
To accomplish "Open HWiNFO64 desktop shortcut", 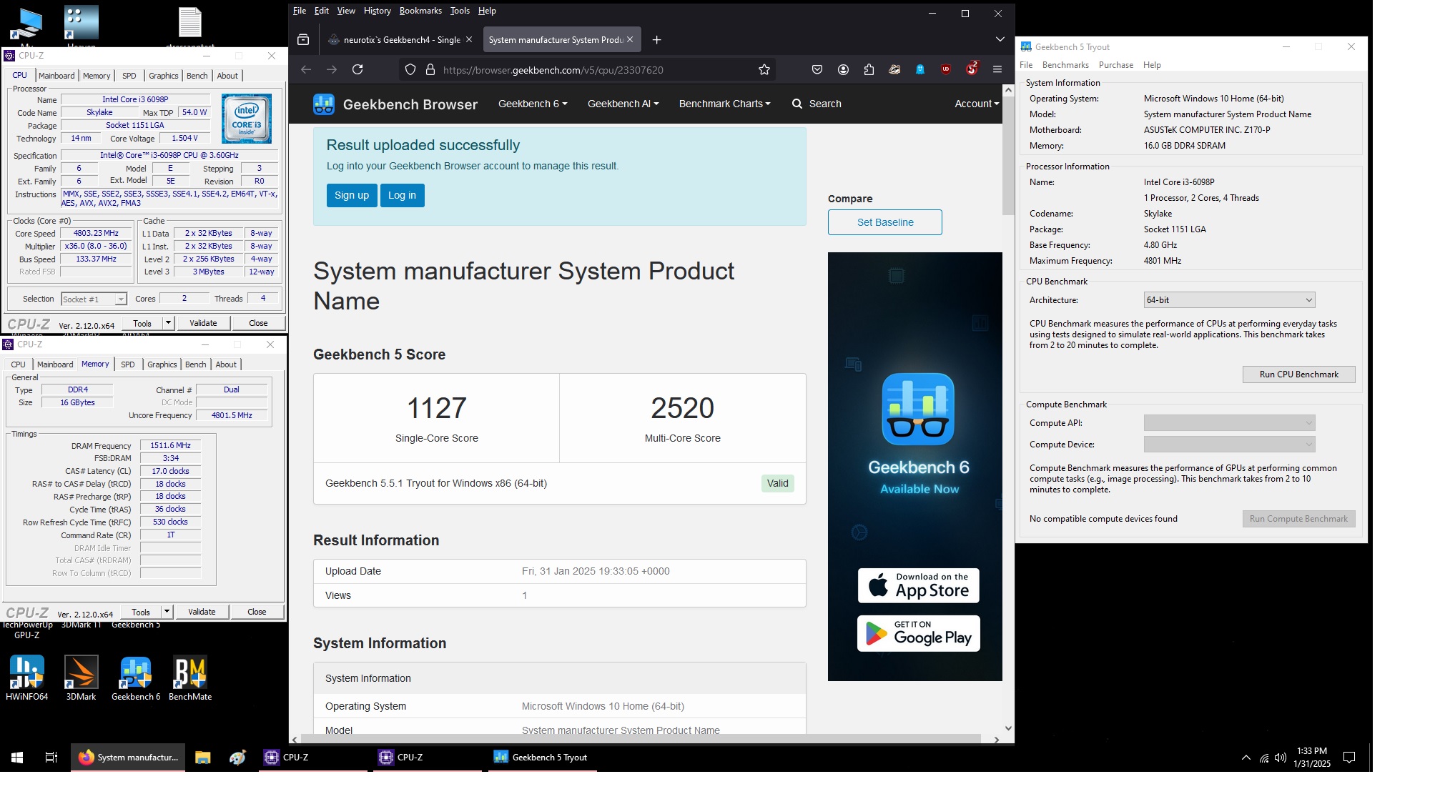I will [27, 678].
